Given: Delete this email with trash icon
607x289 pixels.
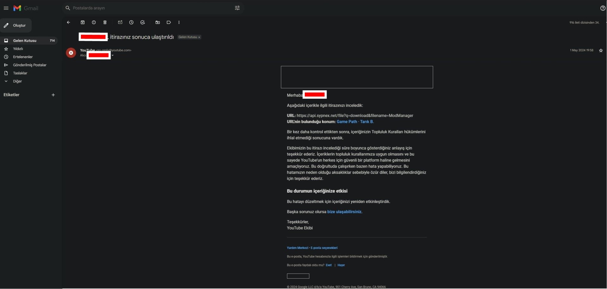Looking at the screenshot, I should [105, 22].
